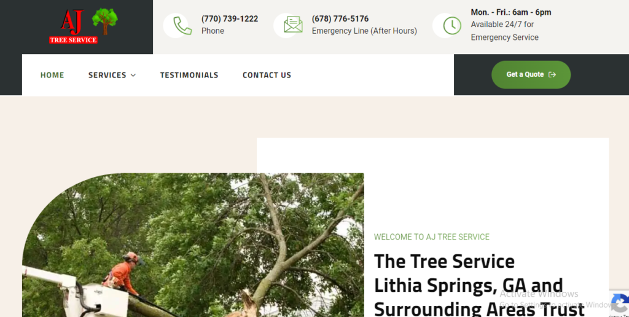Click the green phone handset icon
629x317 pixels.
[182, 26]
